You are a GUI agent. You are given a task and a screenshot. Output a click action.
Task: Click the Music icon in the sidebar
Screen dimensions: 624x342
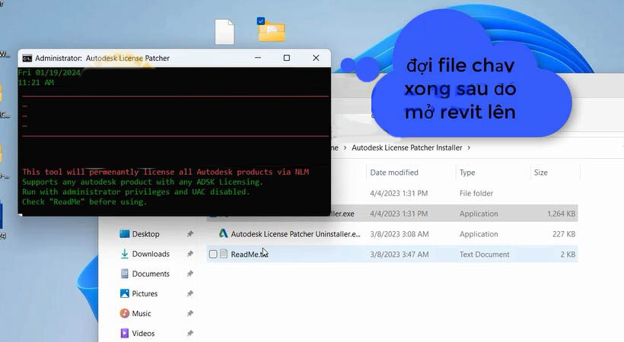point(125,313)
